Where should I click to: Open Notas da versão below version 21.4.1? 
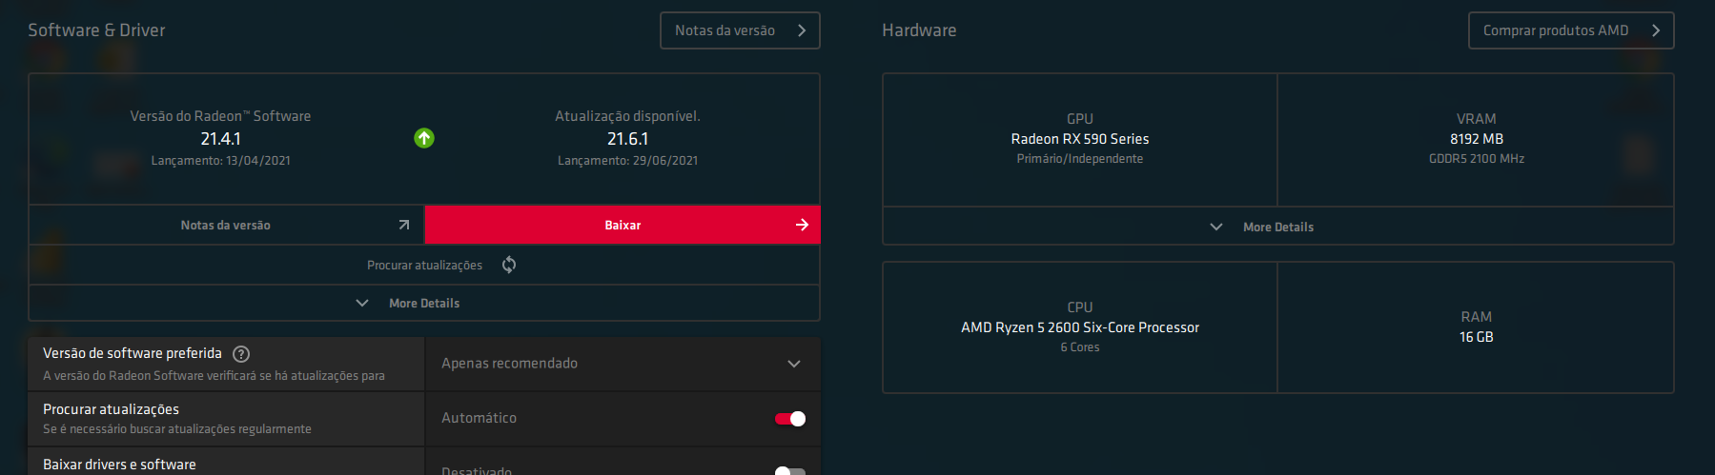pos(227,225)
